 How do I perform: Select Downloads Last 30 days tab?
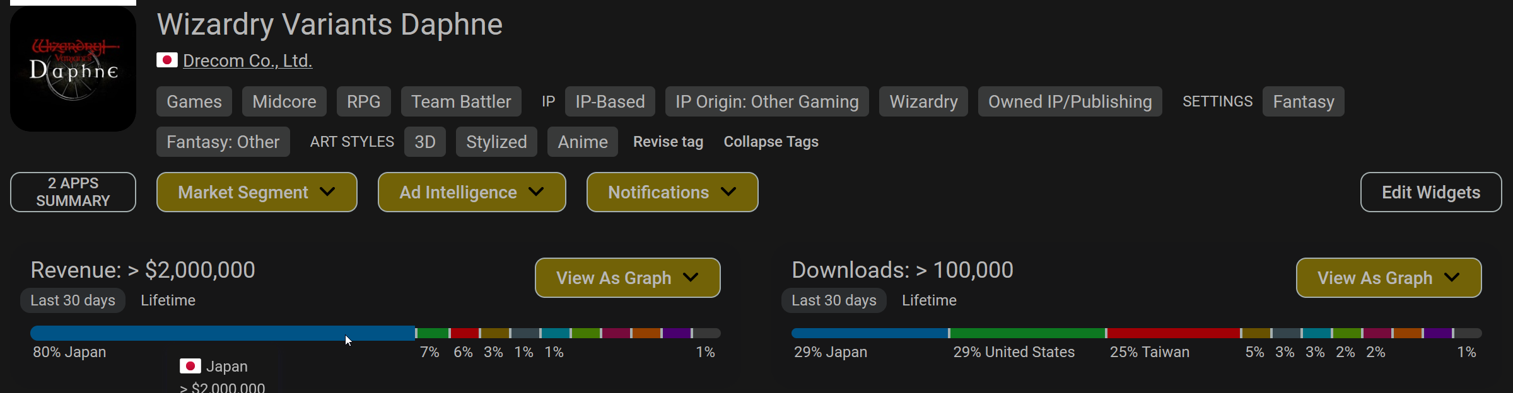pyautogui.click(x=834, y=300)
